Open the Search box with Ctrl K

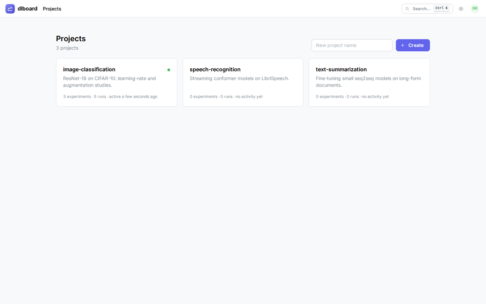click(x=427, y=9)
